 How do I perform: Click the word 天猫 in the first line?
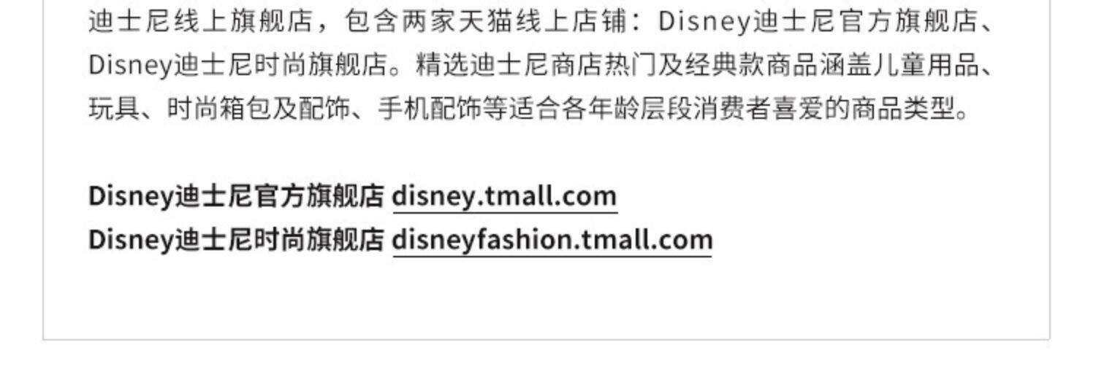click(487, 22)
